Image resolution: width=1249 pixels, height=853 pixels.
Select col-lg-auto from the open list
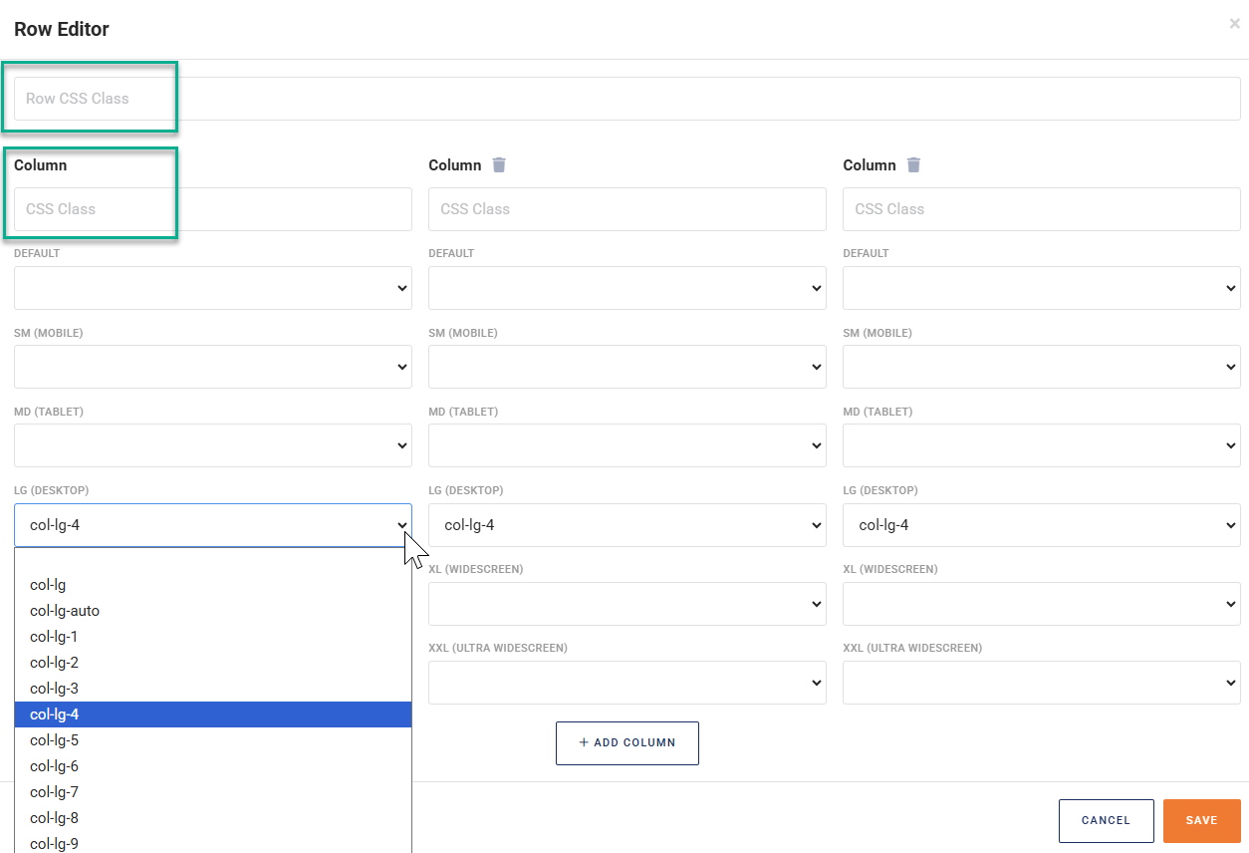point(65,611)
